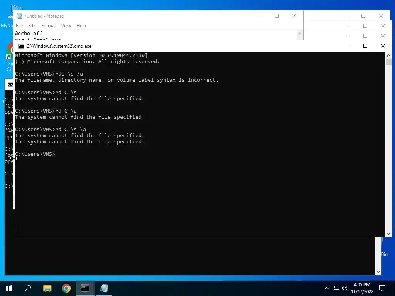Open the Notepad File menu
Screen dimensions: 395x296
coord(19,26)
